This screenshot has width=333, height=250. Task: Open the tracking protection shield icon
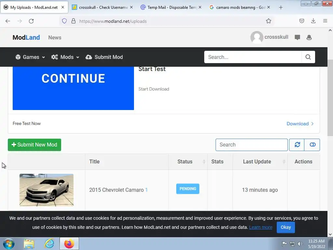(x=64, y=21)
